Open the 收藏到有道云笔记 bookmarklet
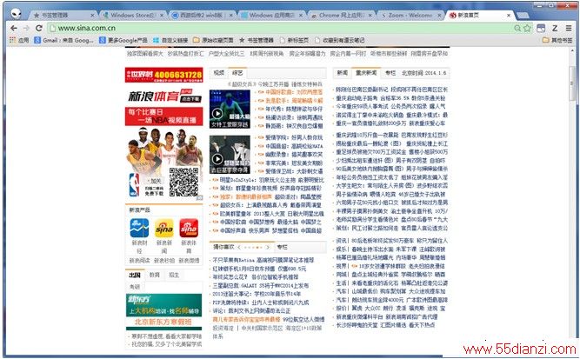 click(x=340, y=40)
